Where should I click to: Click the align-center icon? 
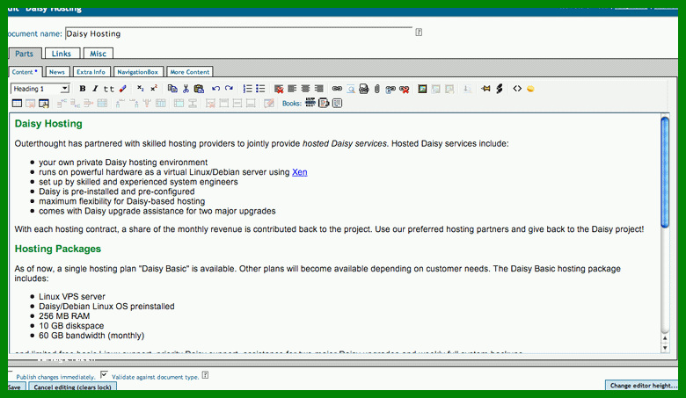pos(305,89)
